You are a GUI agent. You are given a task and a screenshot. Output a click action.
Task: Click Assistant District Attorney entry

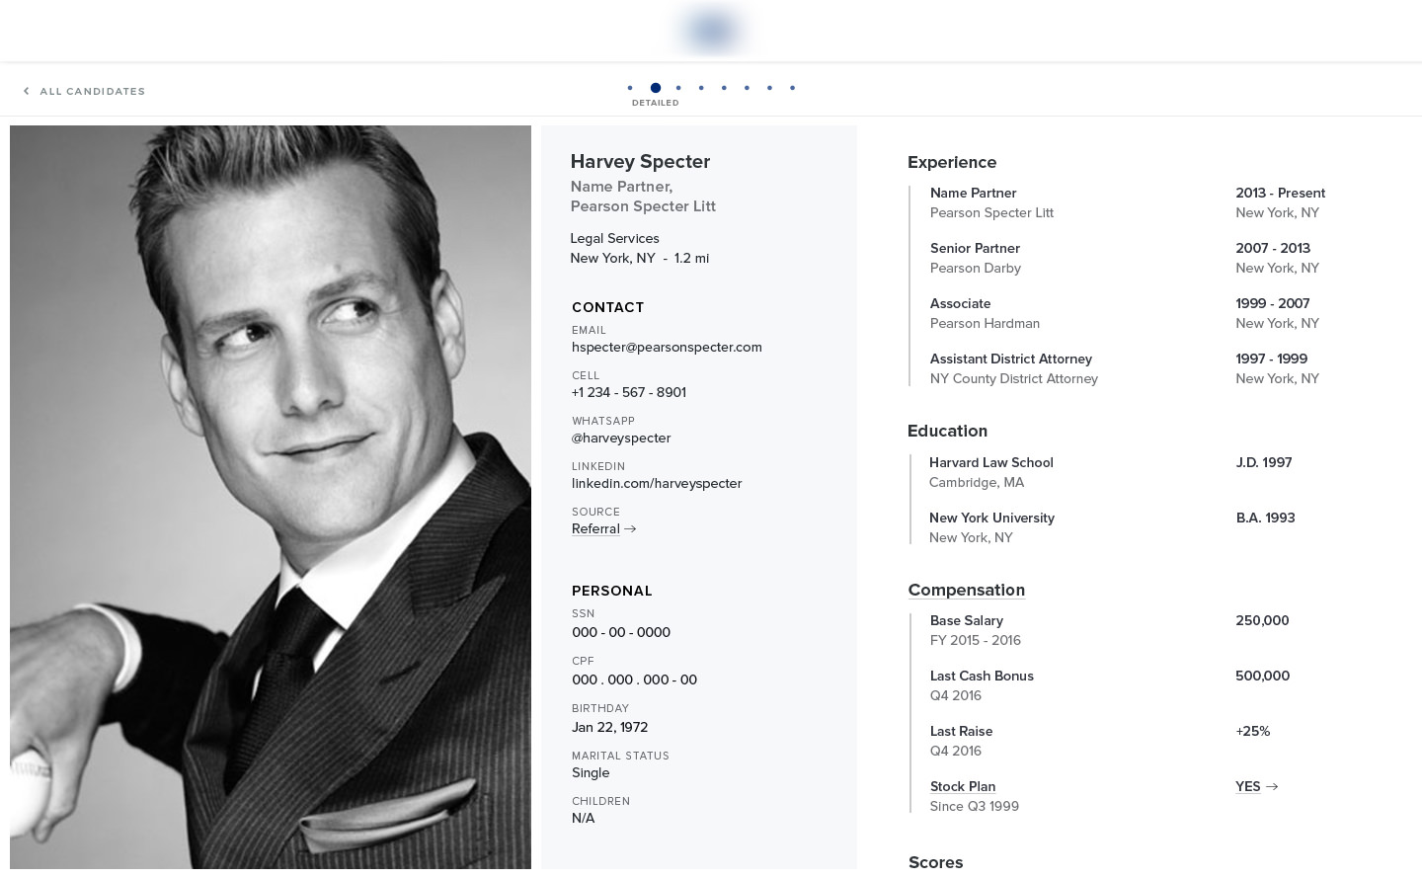pyautogui.click(x=1014, y=368)
